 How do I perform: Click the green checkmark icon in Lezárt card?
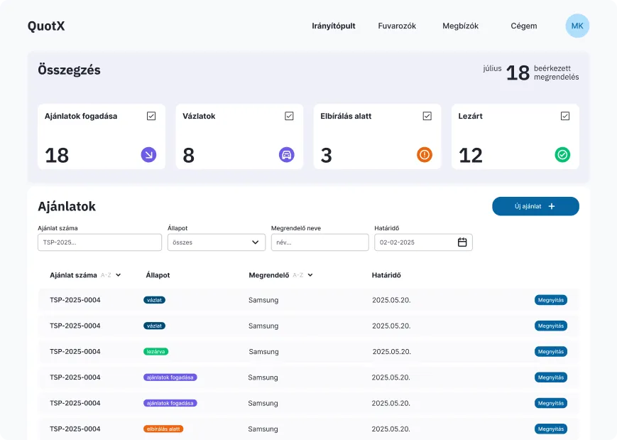click(562, 154)
